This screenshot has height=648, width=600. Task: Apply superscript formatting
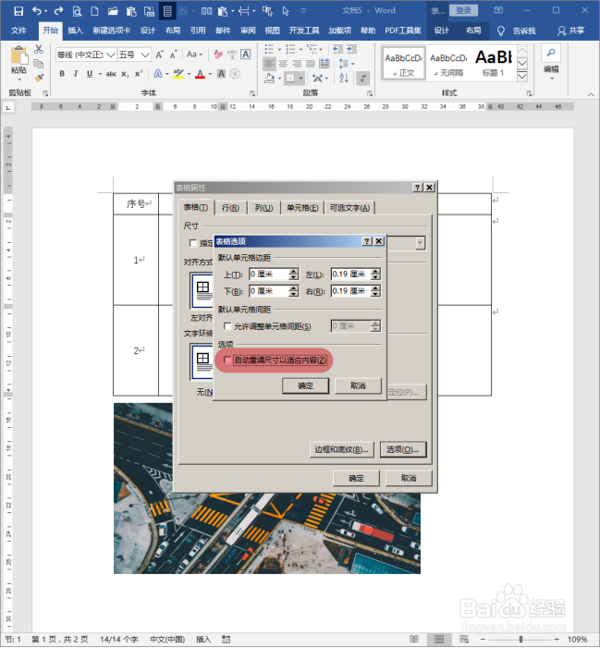(x=139, y=74)
